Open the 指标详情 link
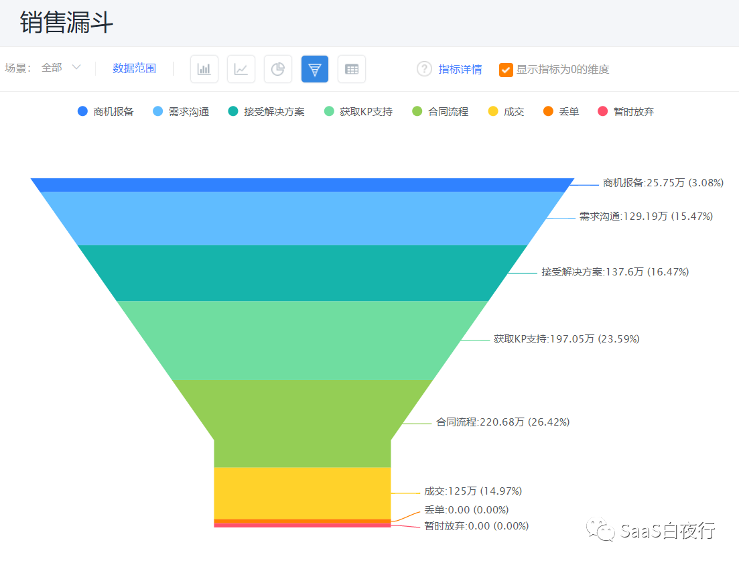 coord(460,69)
